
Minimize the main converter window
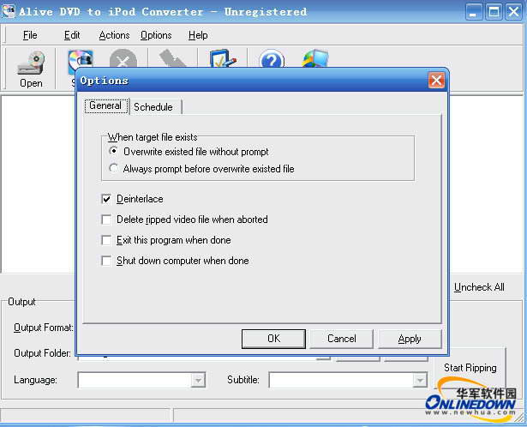pos(474,12)
